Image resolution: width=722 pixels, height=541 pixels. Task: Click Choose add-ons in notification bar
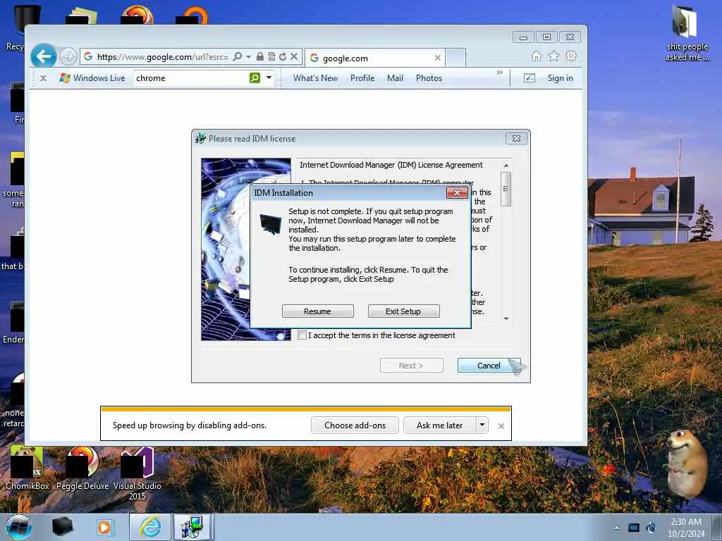355,425
